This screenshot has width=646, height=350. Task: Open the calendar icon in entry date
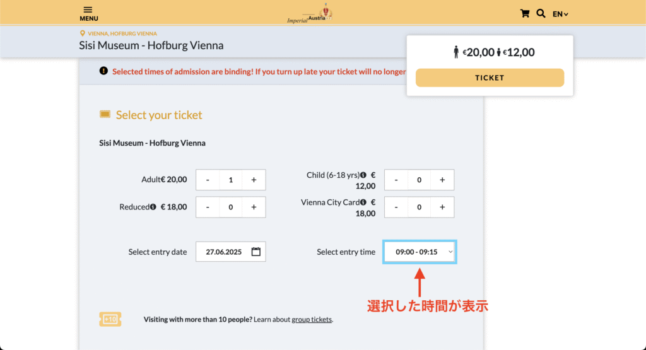click(x=256, y=252)
